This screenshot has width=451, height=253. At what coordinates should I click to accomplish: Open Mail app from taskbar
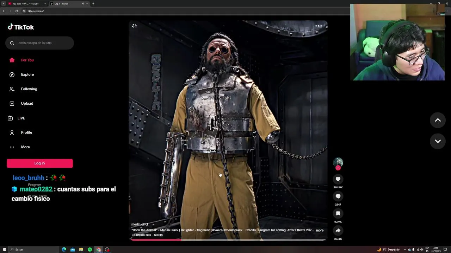coord(73,249)
